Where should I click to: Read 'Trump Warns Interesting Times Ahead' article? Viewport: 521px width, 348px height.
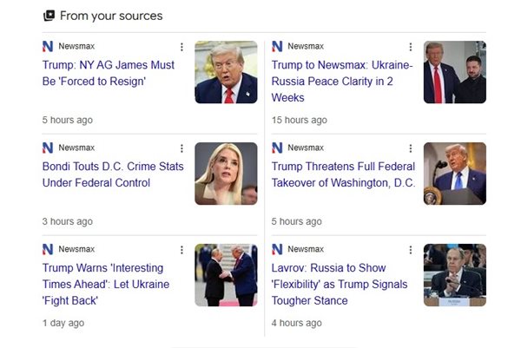106,284
